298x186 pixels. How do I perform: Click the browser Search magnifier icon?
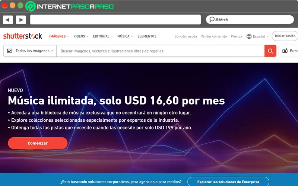212,19
